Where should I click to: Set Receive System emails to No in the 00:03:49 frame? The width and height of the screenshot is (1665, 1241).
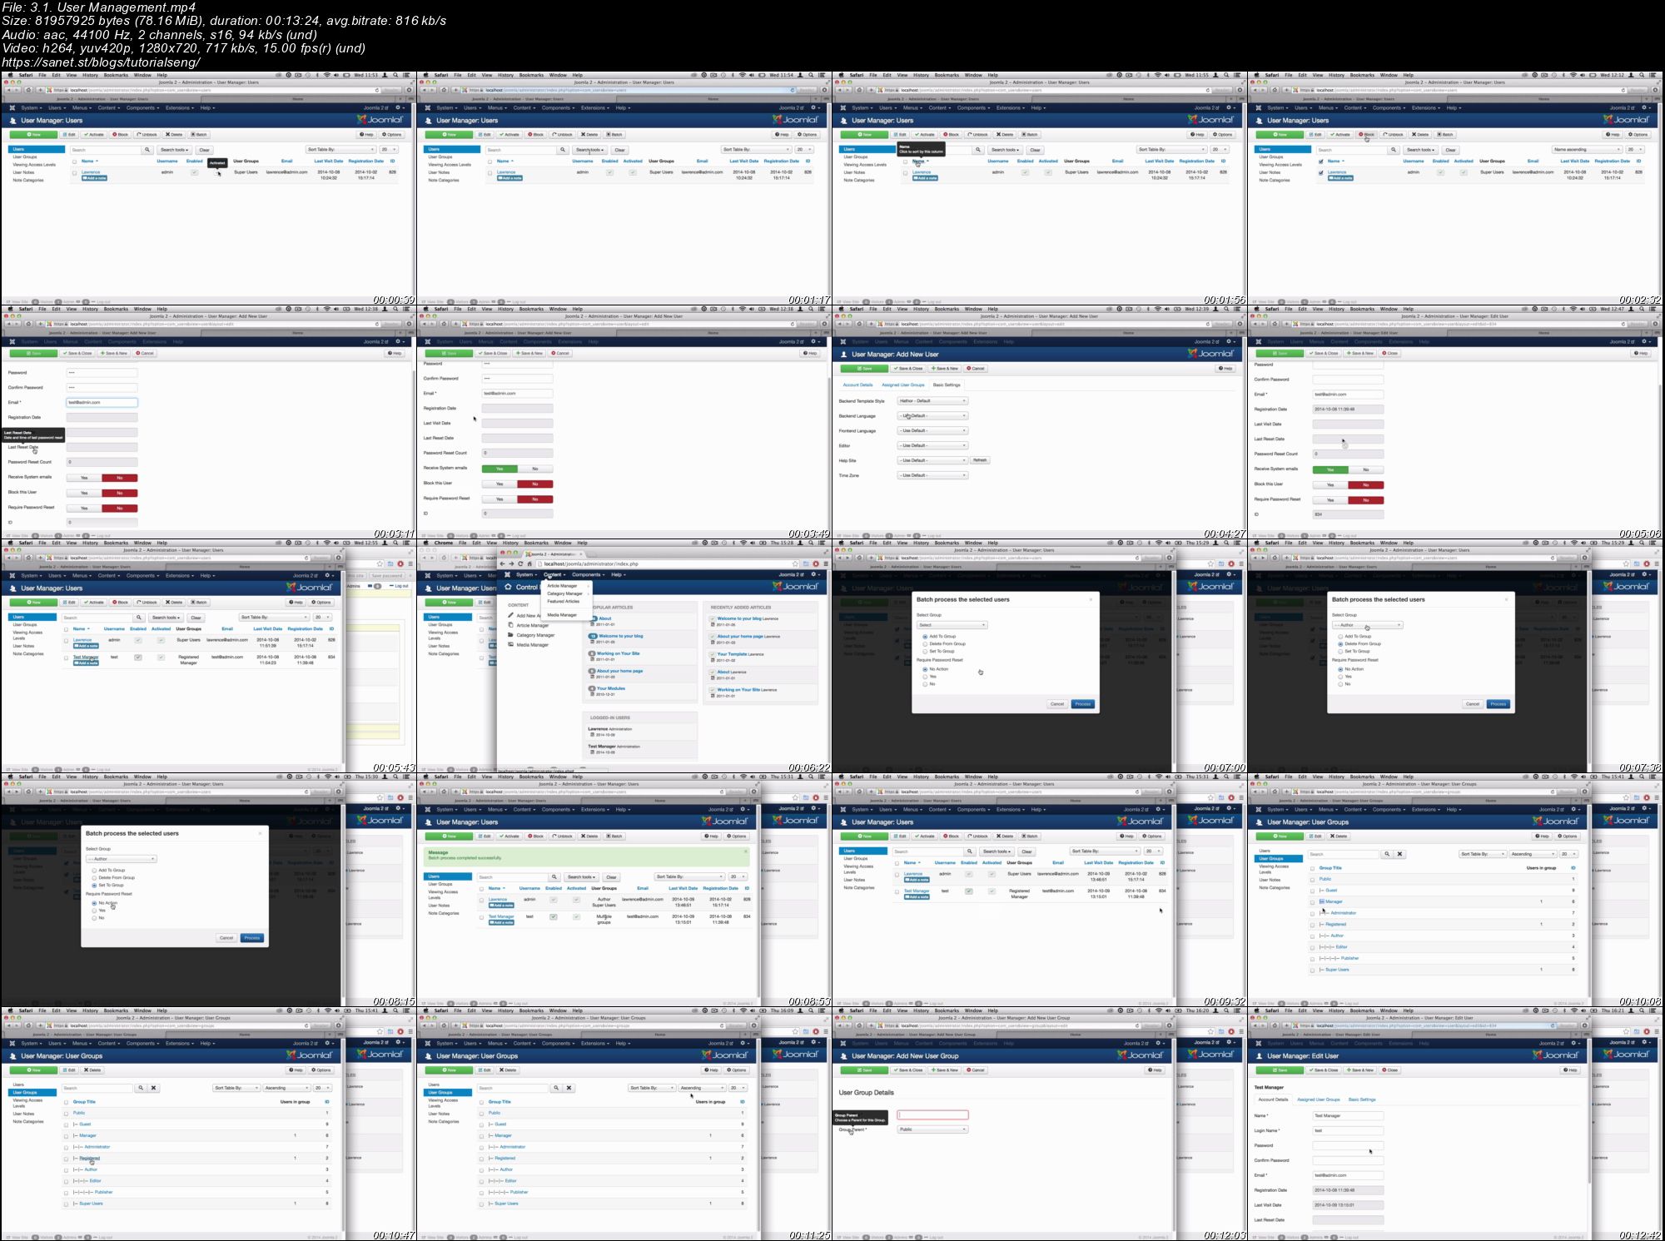[535, 469]
